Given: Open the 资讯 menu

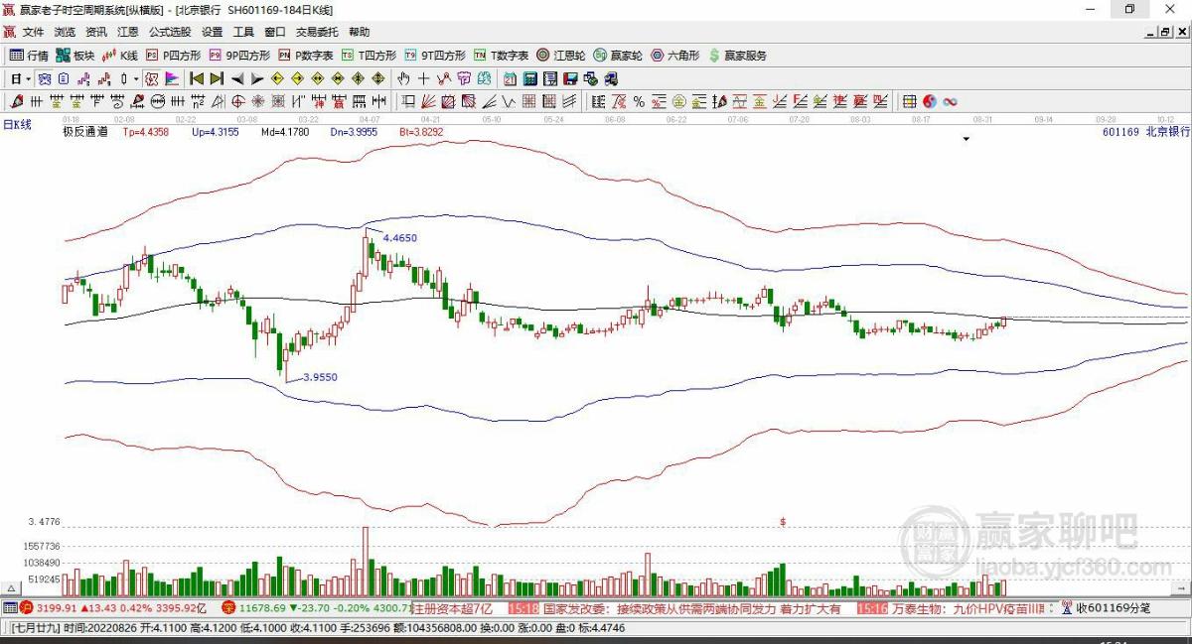Looking at the screenshot, I should (95, 32).
